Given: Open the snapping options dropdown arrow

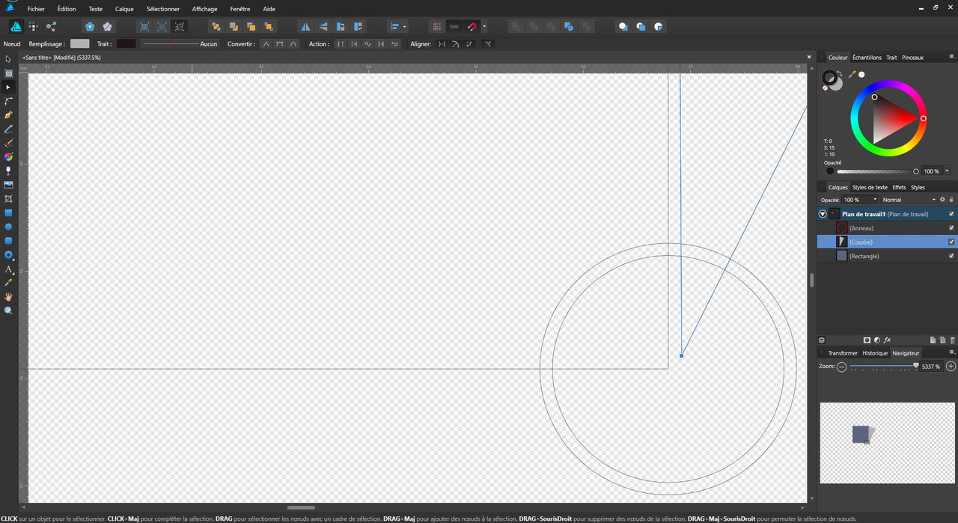Looking at the screenshot, I should pos(484,26).
